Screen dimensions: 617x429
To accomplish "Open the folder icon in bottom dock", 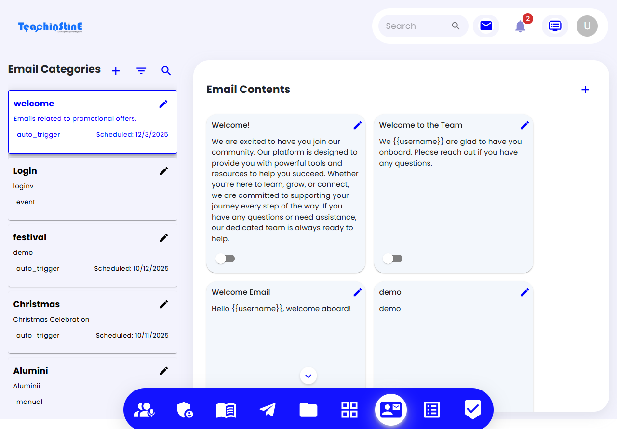I will [x=308, y=410].
